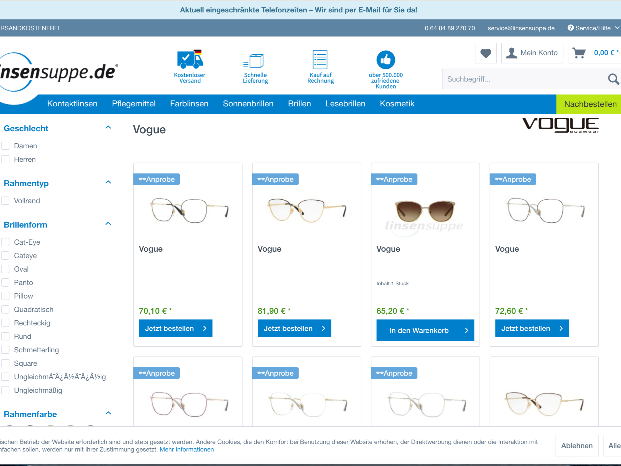This screenshot has height=466, width=621.
Task: Select the Panto shape filter
Action: coord(5,282)
